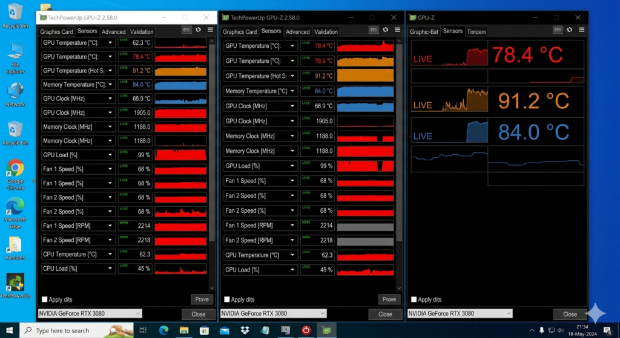Click the scroll-down arrow in the left window
This screenshot has height=338, width=620.
tap(212, 288)
